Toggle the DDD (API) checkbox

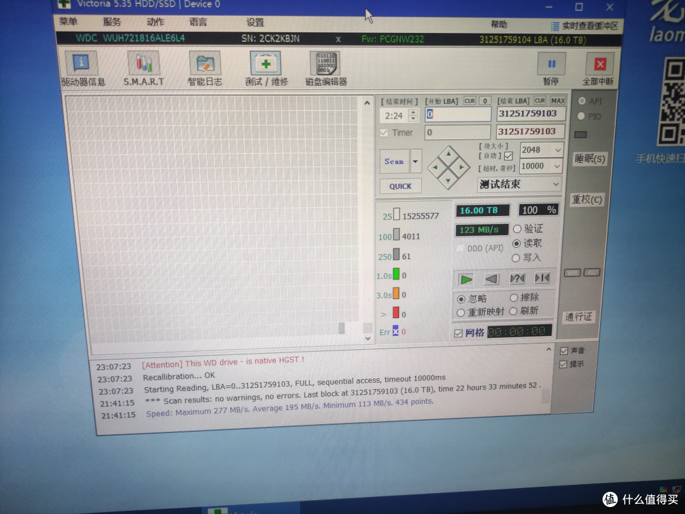[x=460, y=248]
